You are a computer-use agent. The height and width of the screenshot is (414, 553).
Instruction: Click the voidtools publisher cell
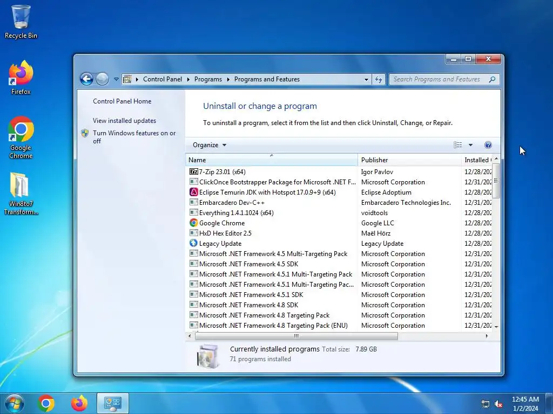374,212
